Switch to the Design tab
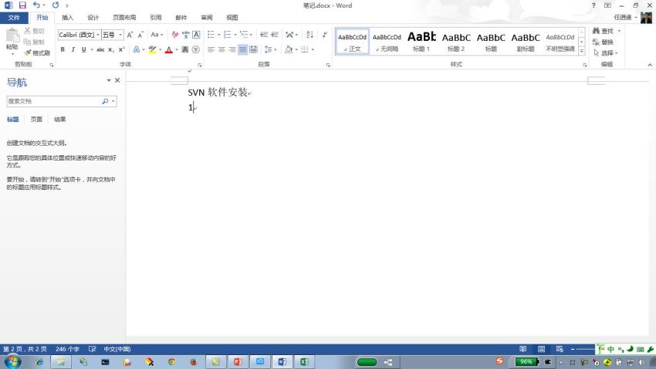Viewport: 656px width, 369px height. [x=93, y=18]
